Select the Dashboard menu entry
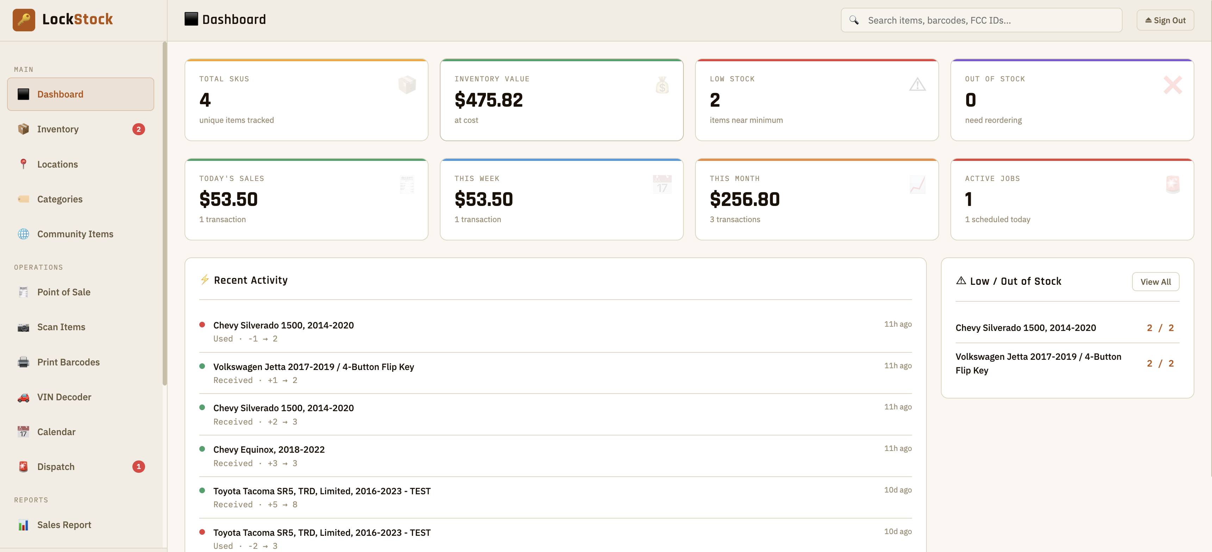1212x552 pixels. 60,94
